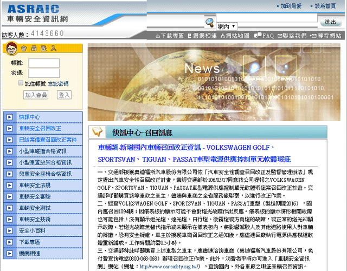
Task: Click the arrow icon beside 小型車碰撞合格資訊
Action: 10,151
